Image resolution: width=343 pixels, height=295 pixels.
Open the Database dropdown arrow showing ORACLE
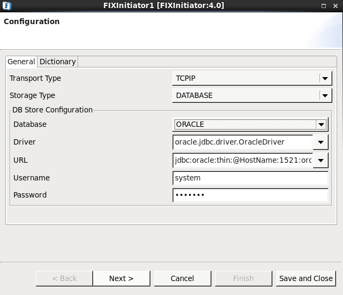click(x=322, y=125)
